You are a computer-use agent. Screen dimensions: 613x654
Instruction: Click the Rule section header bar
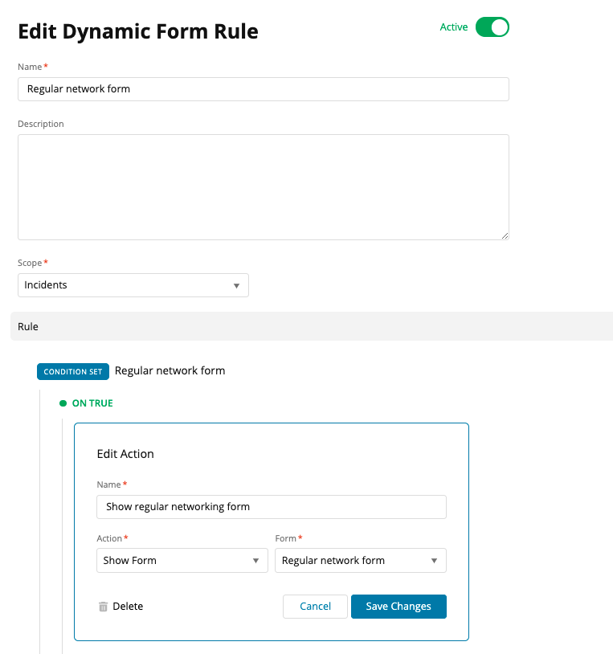tap(311, 327)
